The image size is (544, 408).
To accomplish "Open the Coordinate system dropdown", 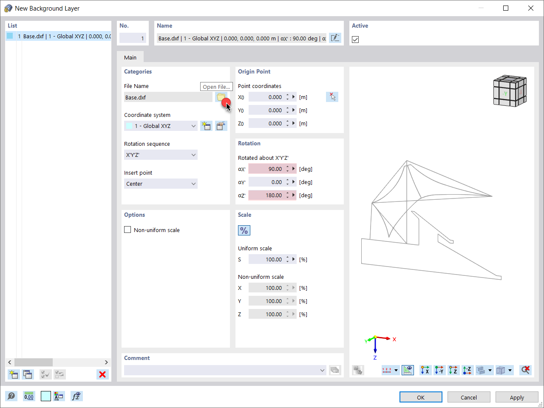I will coord(161,126).
